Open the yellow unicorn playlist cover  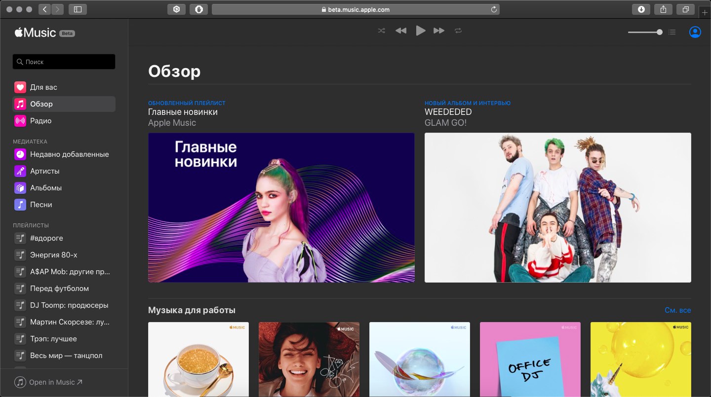click(641, 360)
